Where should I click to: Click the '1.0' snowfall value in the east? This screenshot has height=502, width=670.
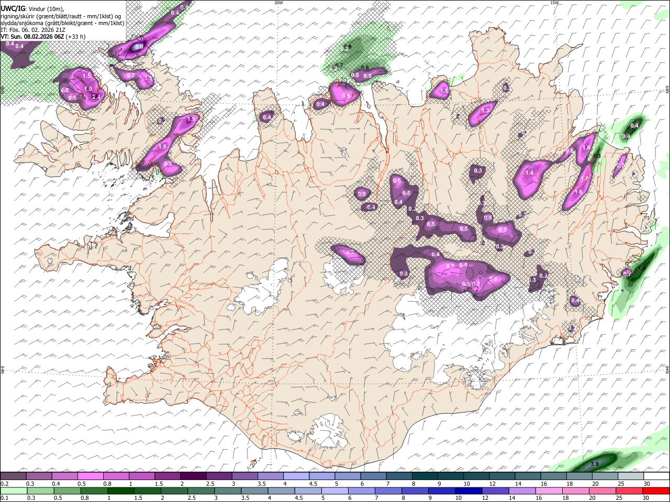585,178
